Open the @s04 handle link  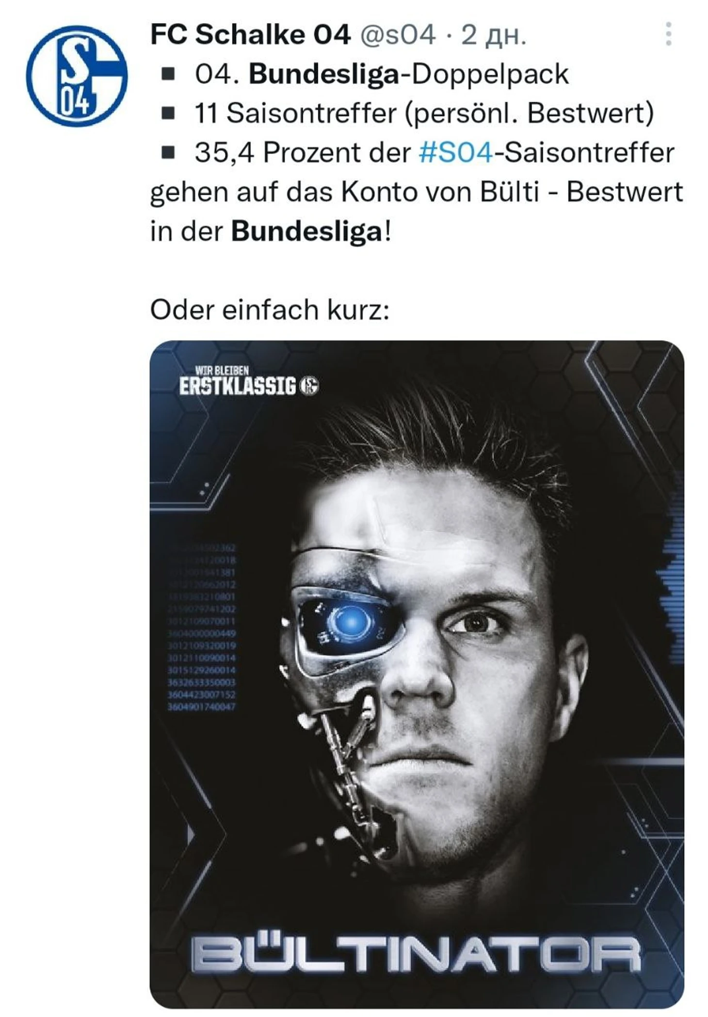point(397,35)
